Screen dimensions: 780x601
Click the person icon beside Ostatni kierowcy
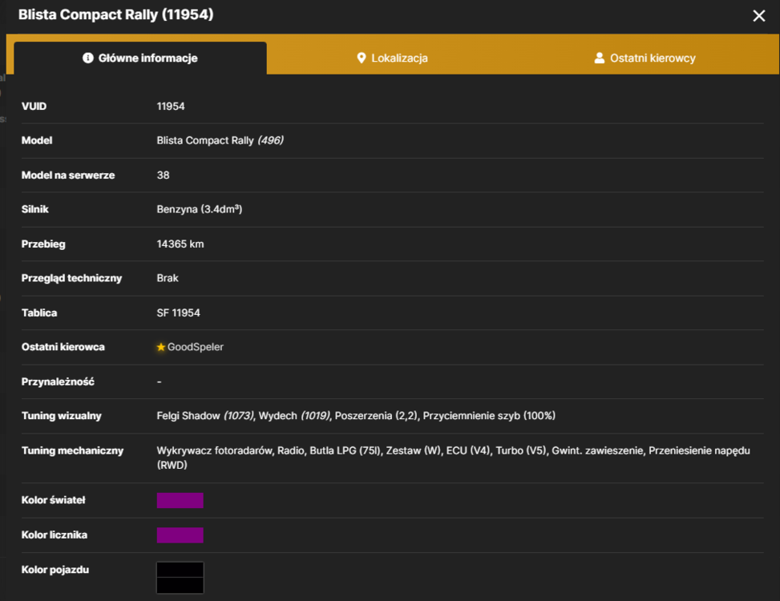pyautogui.click(x=600, y=58)
